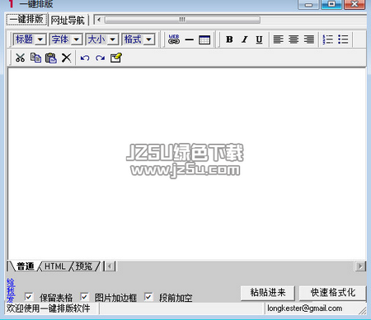371x320 pixels.
Task: Click the edit note icon after redo
Action: [115, 58]
